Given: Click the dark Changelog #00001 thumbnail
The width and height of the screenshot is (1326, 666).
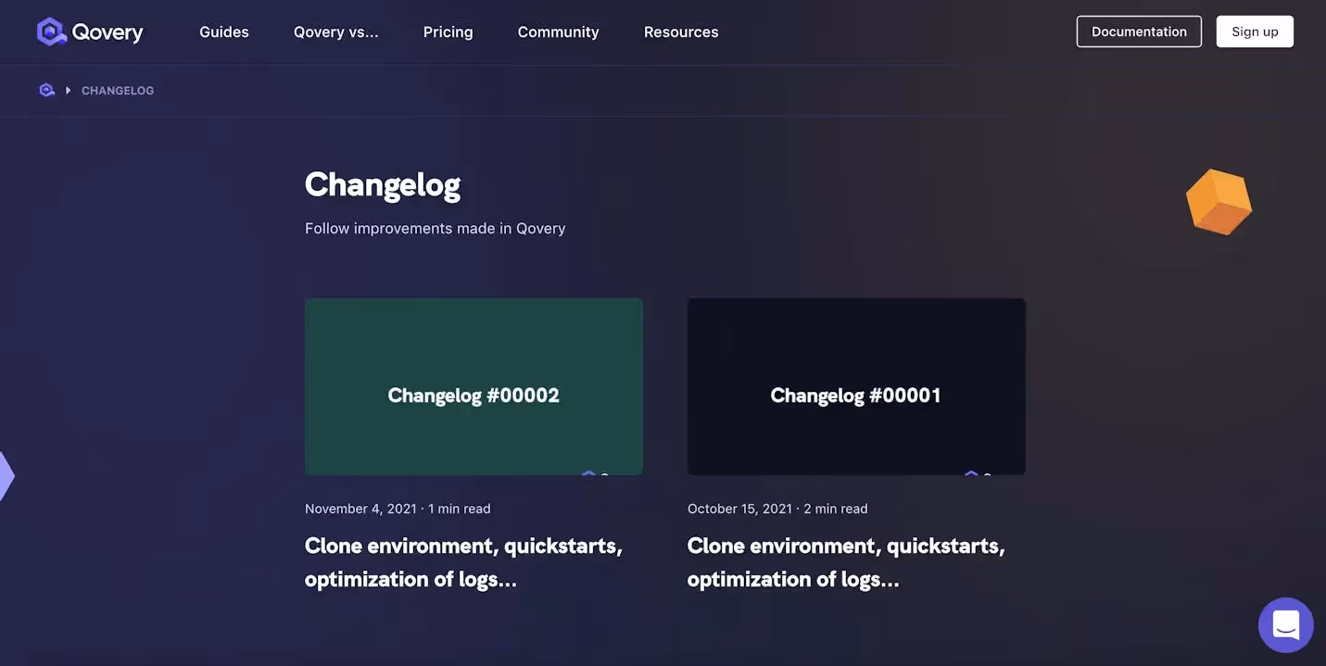Looking at the screenshot, I should [856, 385].
